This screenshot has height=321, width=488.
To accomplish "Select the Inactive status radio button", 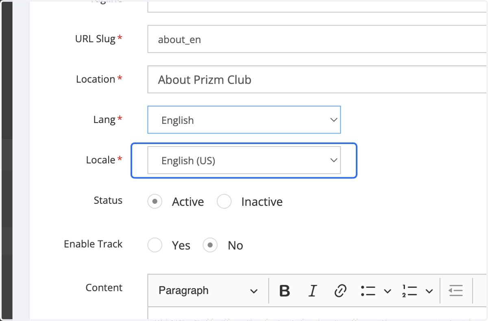I will [224, 201].
